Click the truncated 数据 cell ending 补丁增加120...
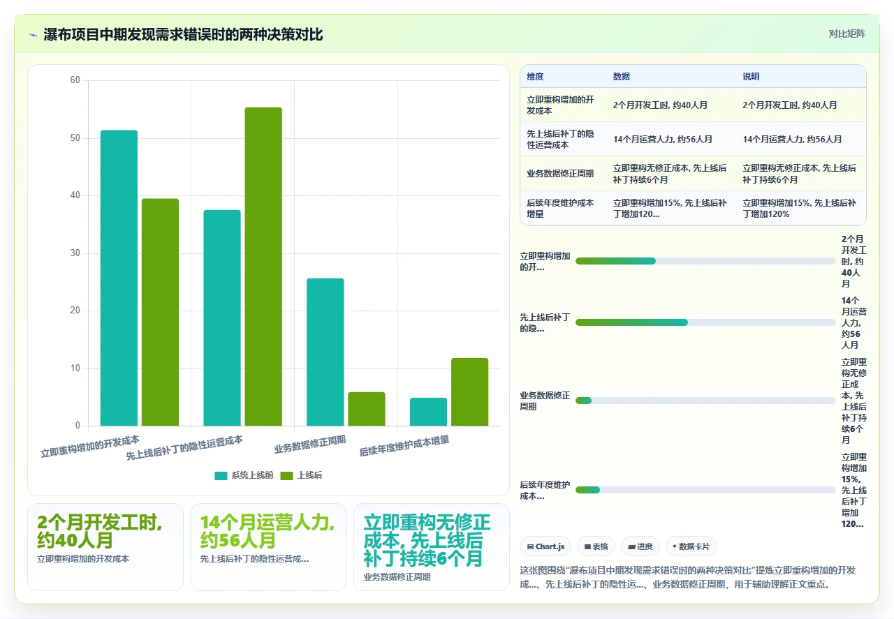Image resolution: width=894 pixels, height=619 pixels. (x=670, y=208)
